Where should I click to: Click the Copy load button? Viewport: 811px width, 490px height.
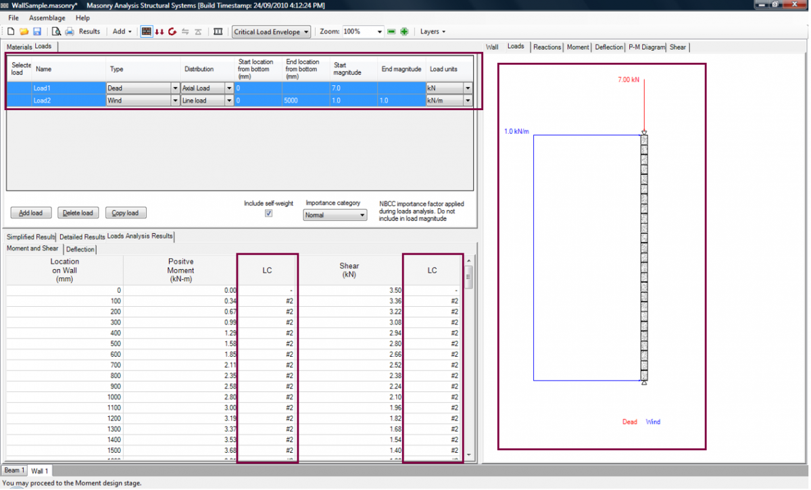coord(125,212)
